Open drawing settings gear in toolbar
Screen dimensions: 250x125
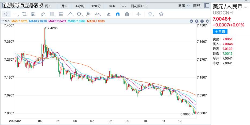150,14
